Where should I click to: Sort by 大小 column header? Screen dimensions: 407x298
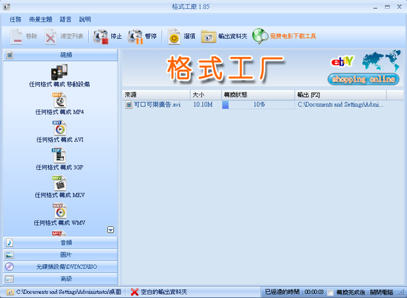pyautogui.click(x=206, y=95)
